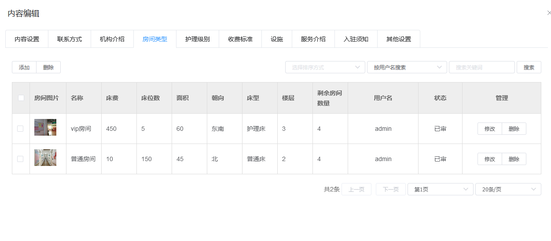Open the 普通房间 room thumbnail

coord(45,158)
